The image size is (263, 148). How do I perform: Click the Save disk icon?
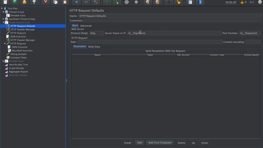(x=34, y=2)
